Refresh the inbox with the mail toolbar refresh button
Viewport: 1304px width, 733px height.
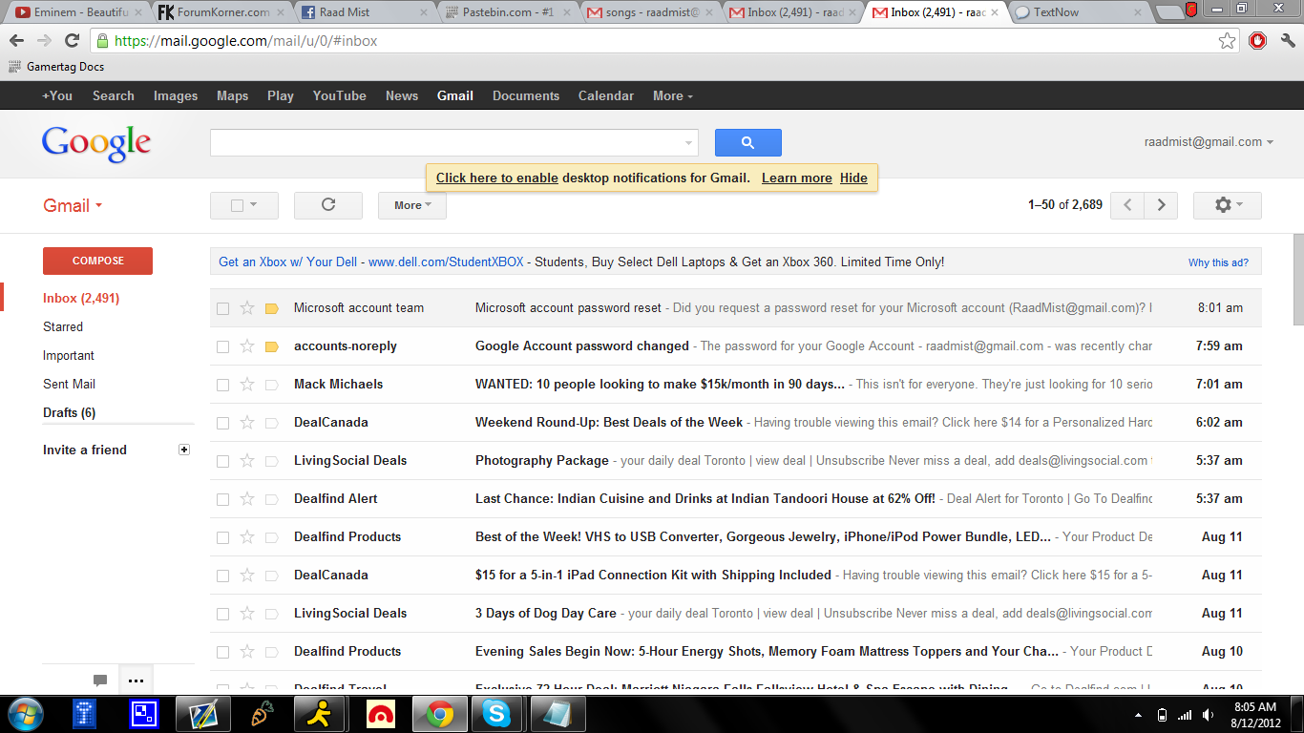[328, 205]
